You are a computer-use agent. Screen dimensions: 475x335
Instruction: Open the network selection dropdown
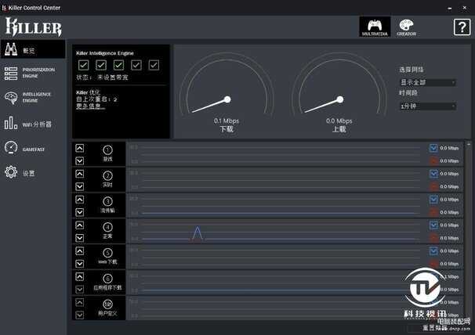point(428,82)
